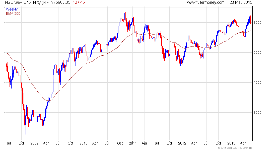The height and width of the screenshot is (150, 276).
Task: Click the 6000 price axis label
Action: point(257,22)
